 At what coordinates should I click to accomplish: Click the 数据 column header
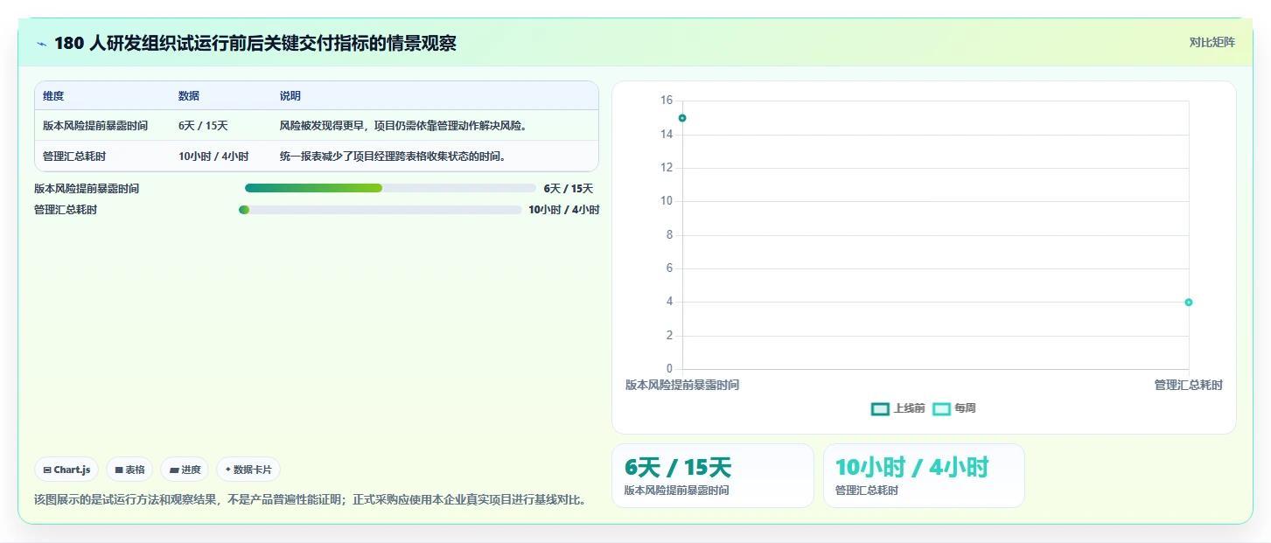click(x=189, y=96)
